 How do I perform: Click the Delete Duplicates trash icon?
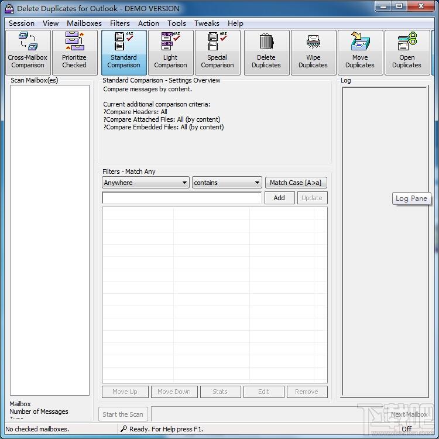click(x=266, y=53)
